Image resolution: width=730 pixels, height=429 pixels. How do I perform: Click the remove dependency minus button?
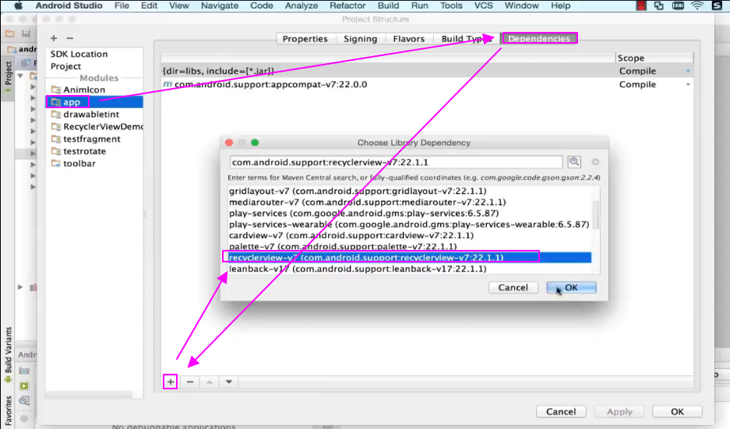[190, 382]
